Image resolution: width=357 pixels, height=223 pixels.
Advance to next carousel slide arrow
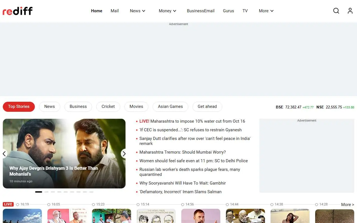[x=124, y=154]
